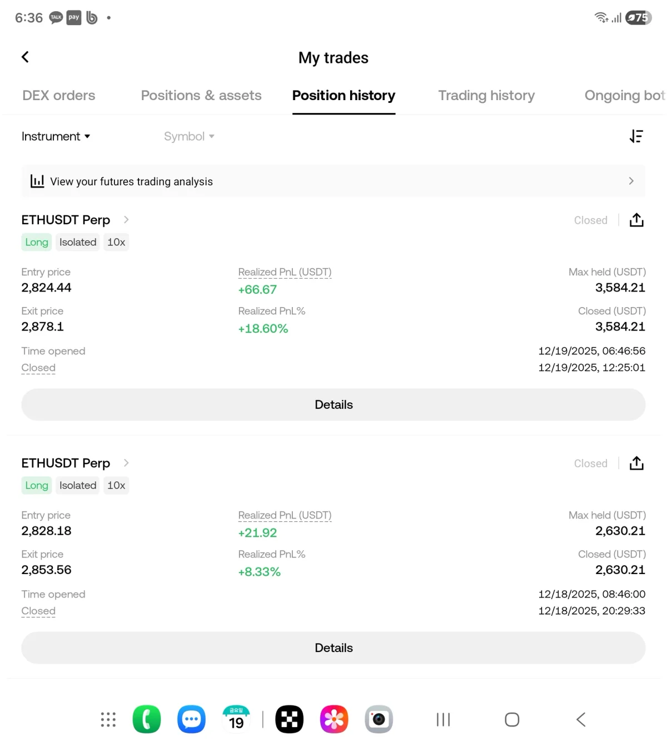Open the app drawer grid icon

coord(108,719)
